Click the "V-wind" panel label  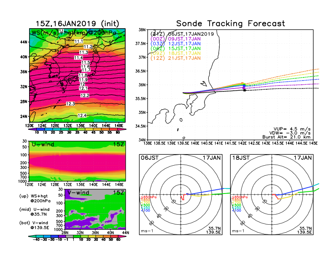click(x=78, y=193)
